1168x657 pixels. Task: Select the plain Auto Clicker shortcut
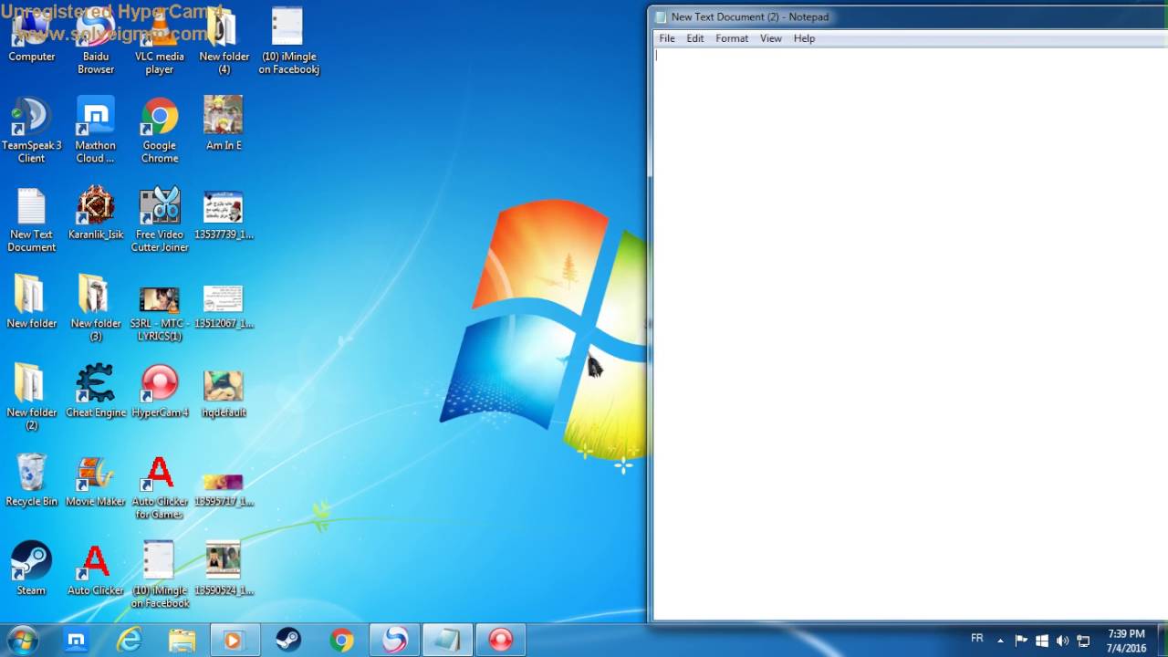click(96, 569)
